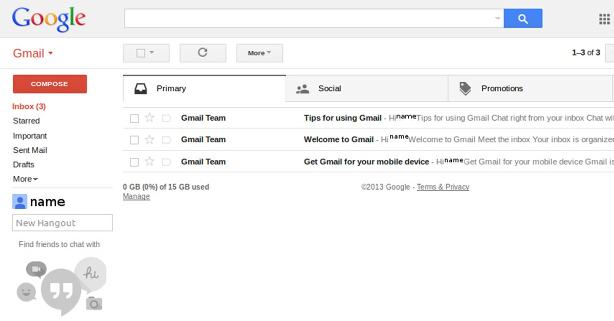Open the Get Gmail for your mobile device email
This screenshot has width=614, height=321.
click(x=368, y=162)
